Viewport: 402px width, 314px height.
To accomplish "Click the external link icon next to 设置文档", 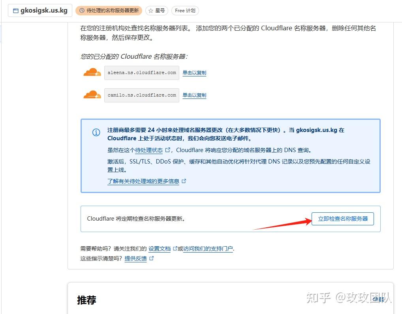I will click(x=174, y=248).
